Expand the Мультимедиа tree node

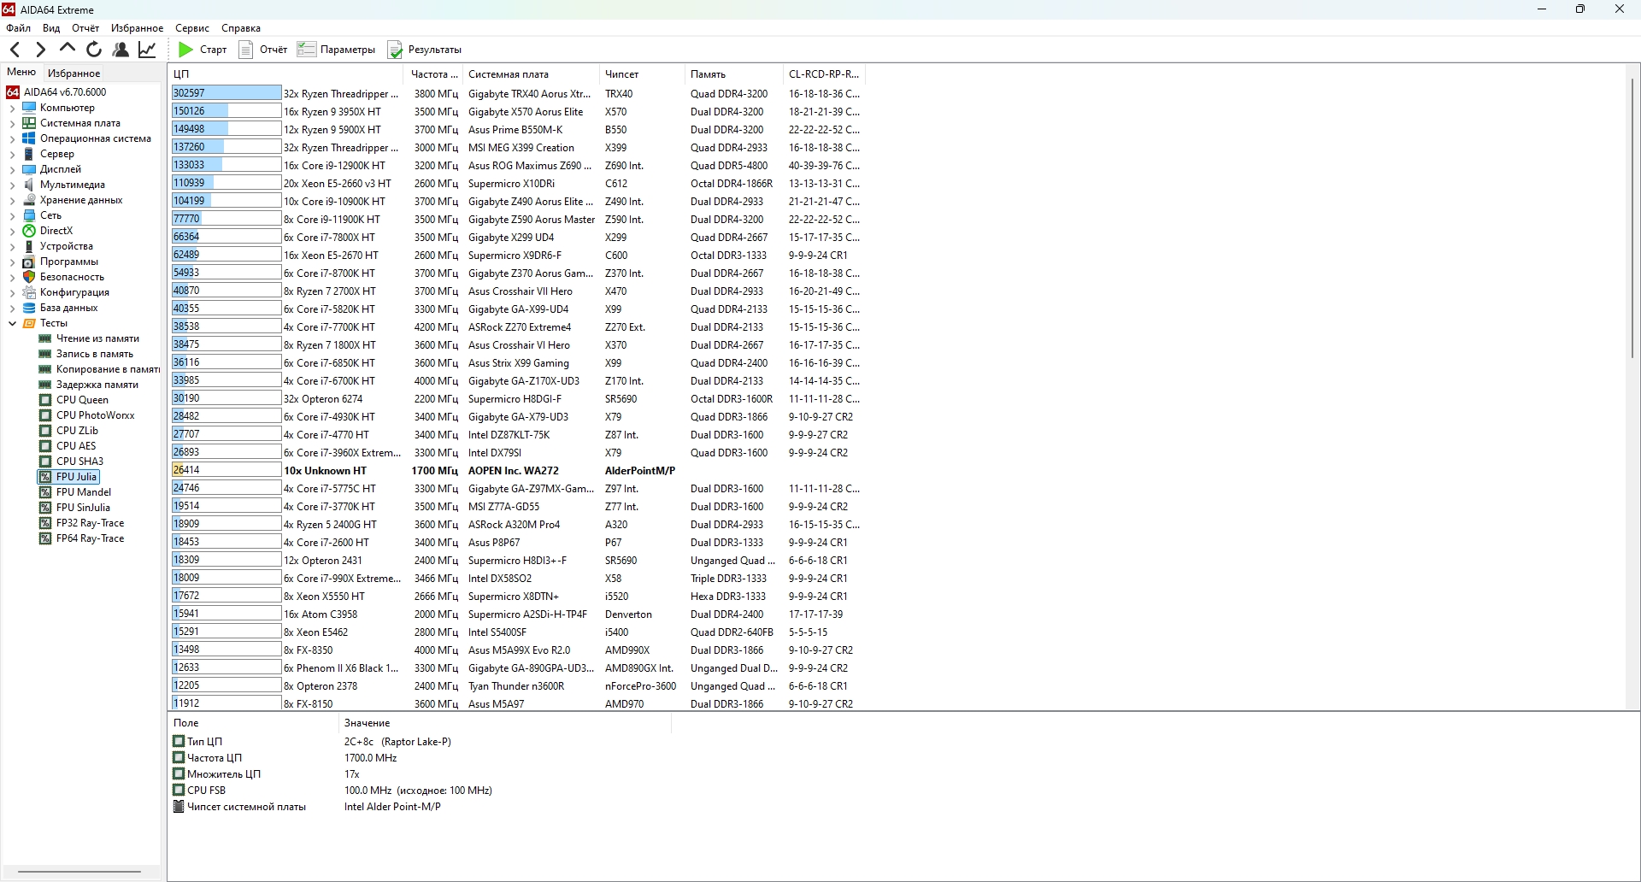click(12, 185)
